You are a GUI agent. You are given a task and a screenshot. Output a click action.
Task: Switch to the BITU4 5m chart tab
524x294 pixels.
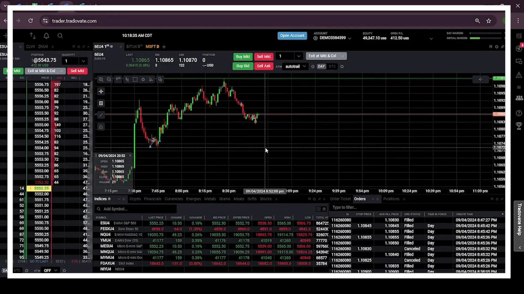pos(134,47)
